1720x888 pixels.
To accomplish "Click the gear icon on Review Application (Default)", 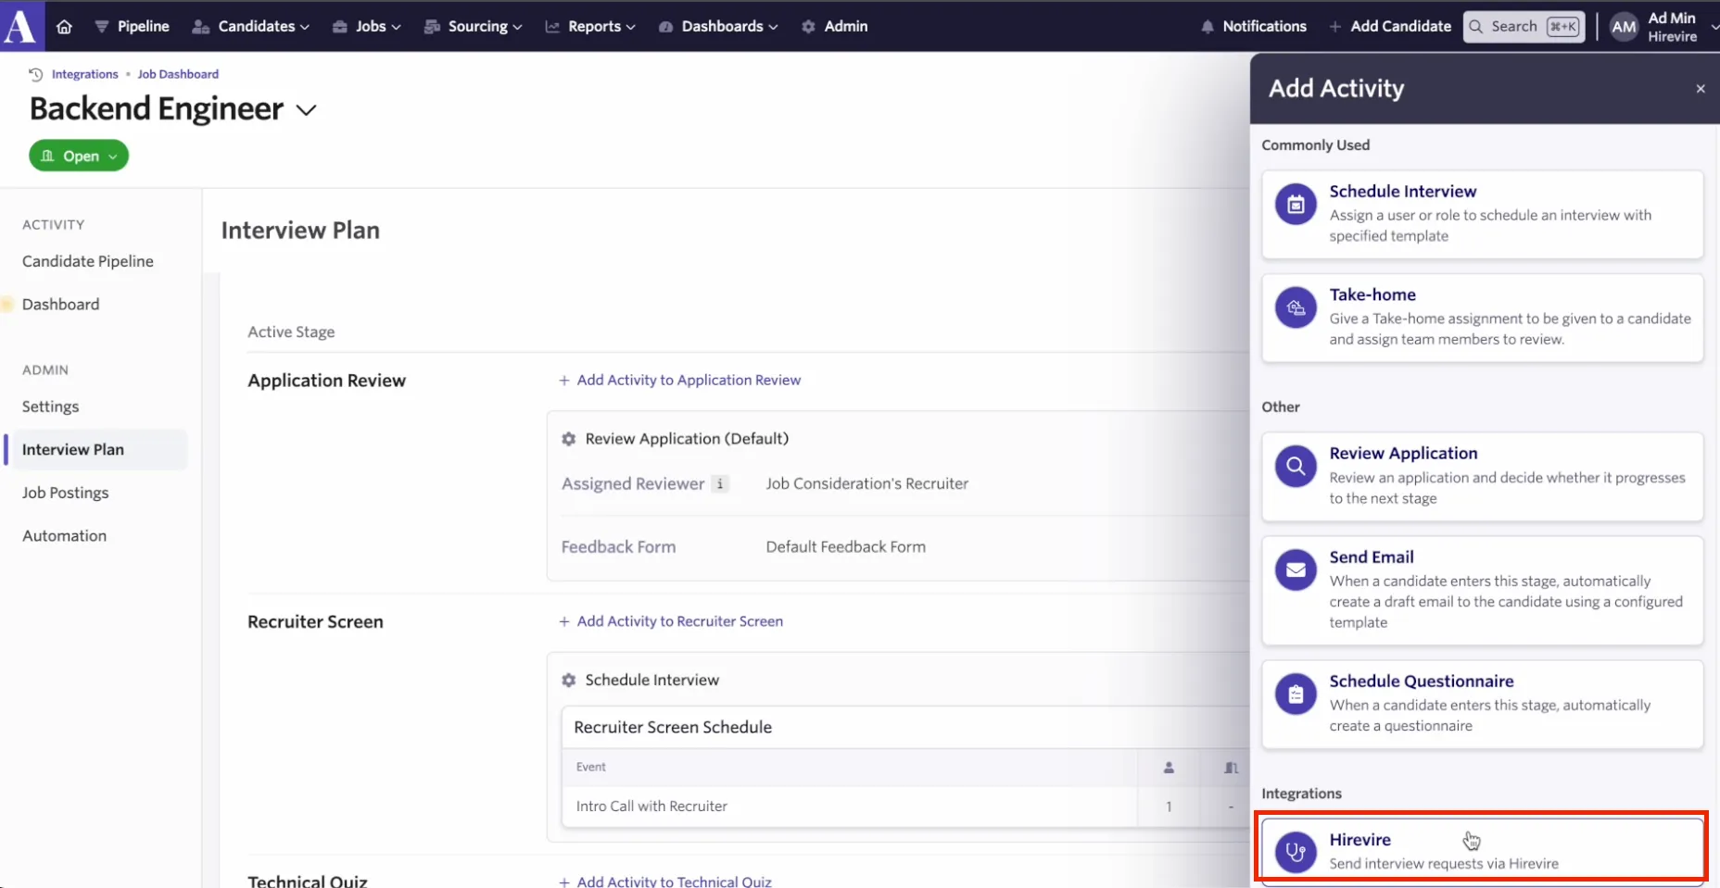I will (568, 439).
